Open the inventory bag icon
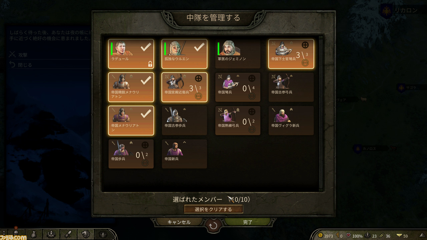 click(x=33, y=235)
